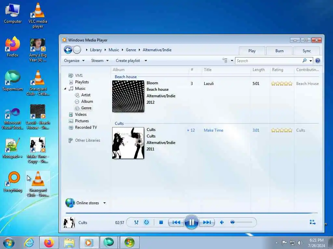Viewport: 333px width, 249px height.
Task: Pause the currently playing song
Action: (x=191, y=222)
